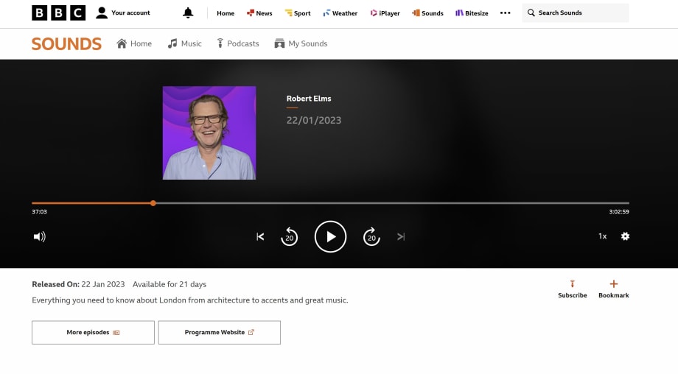The height and width of the screenshot is (374, 678).
Task: Click 'Available for 21 days' text
Action: [169, 284]
